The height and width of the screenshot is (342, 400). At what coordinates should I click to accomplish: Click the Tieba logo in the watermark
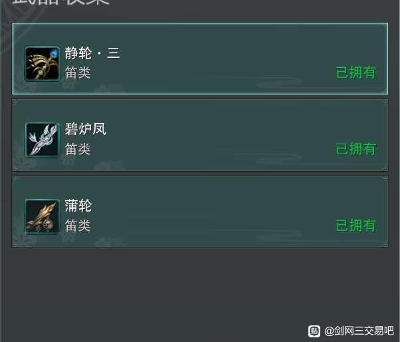click(x=314, y=331)
